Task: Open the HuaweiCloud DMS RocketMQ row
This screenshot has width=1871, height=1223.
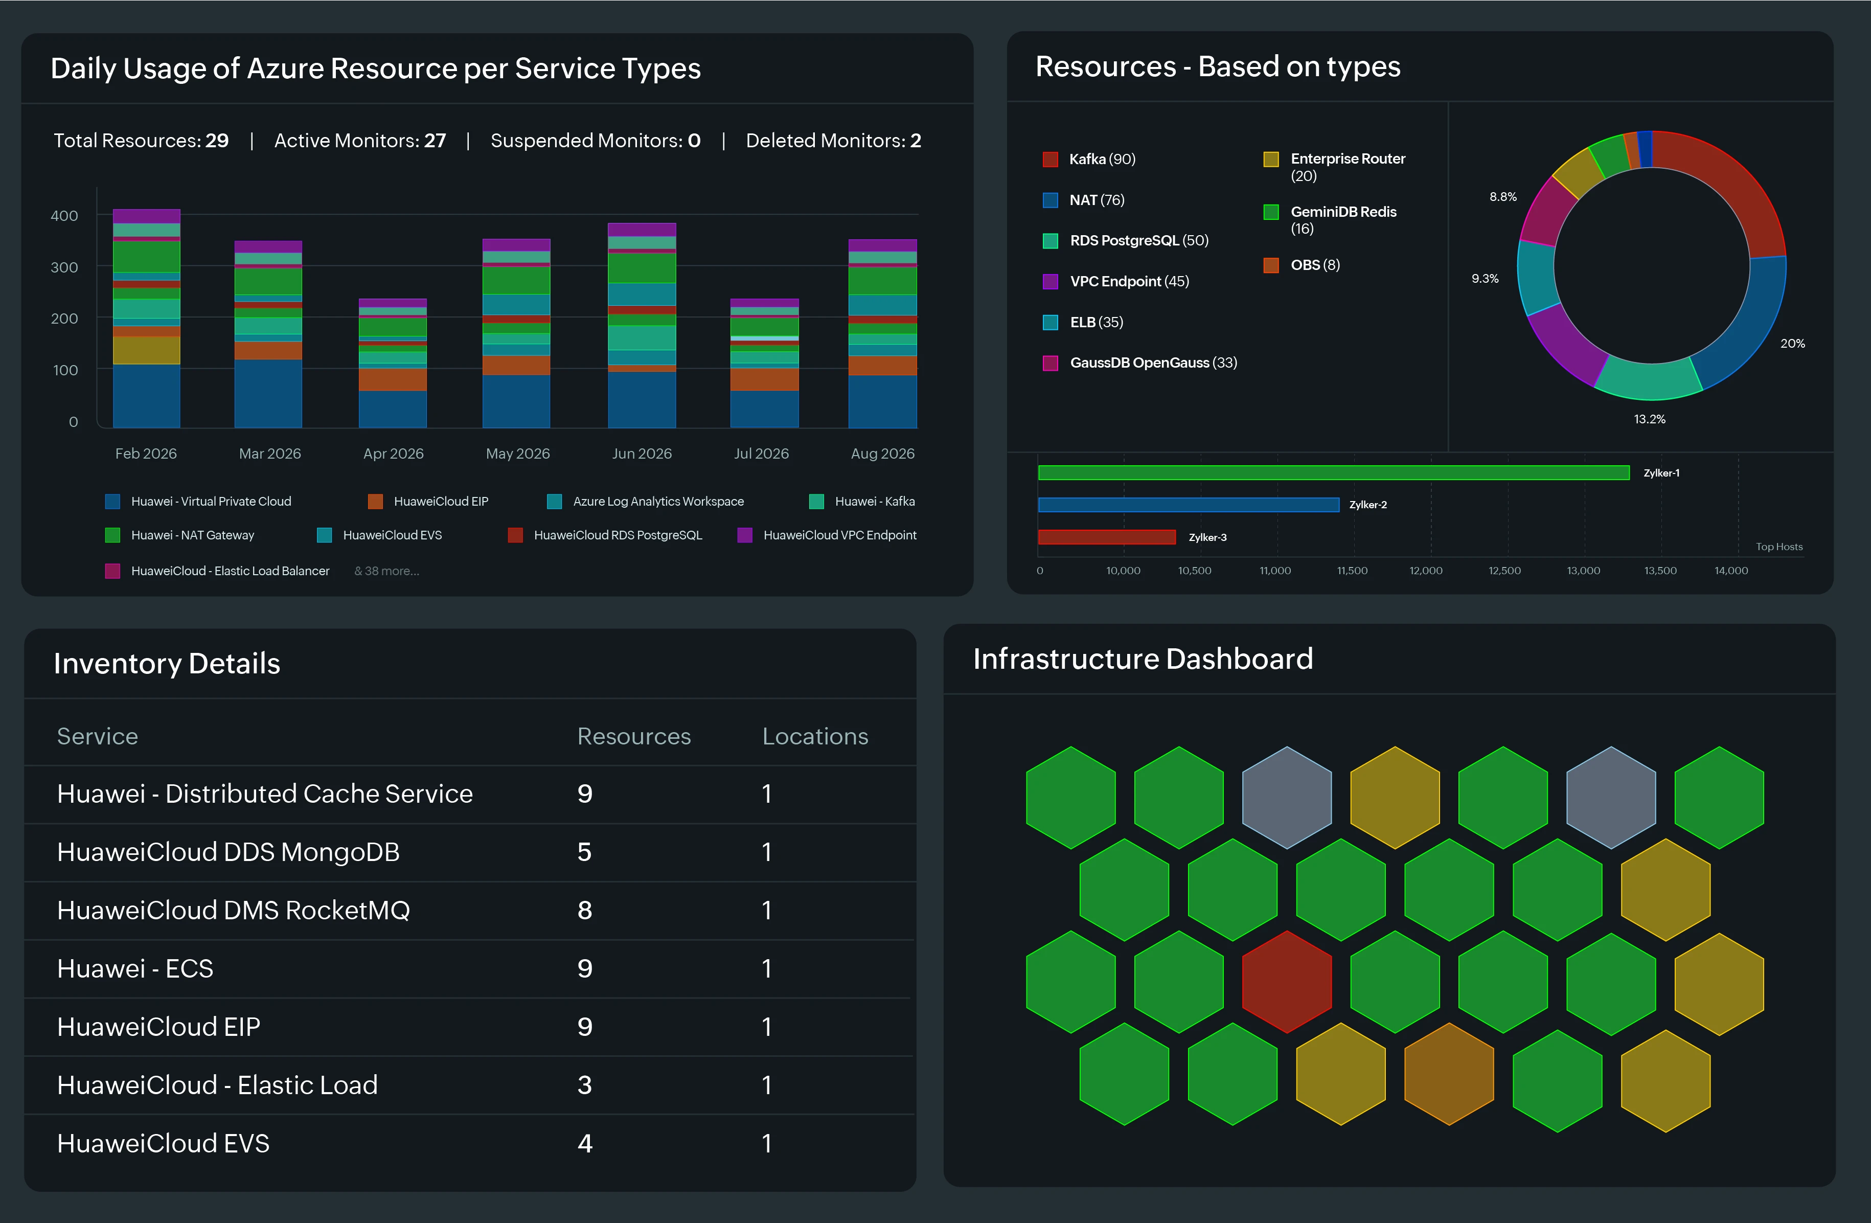Action: pos(470,911)
